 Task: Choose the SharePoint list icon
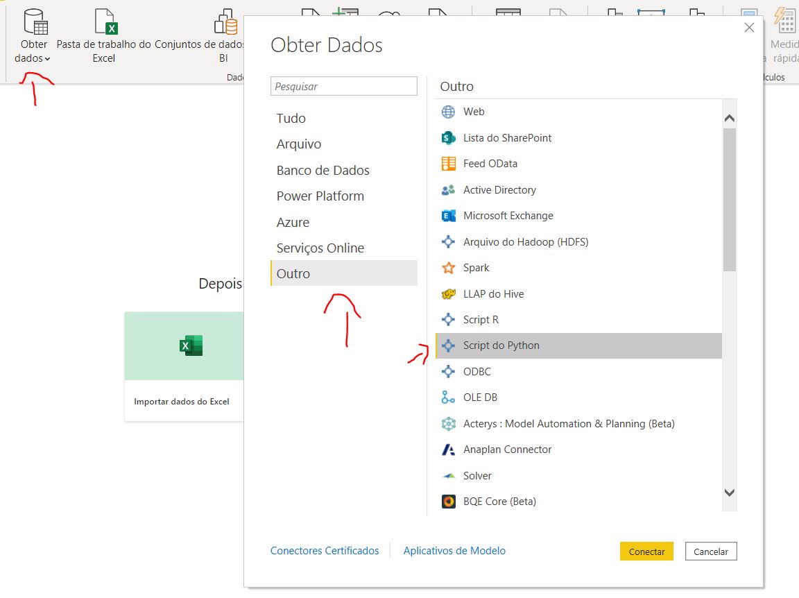pyautogui.click(x=449, y=137)
